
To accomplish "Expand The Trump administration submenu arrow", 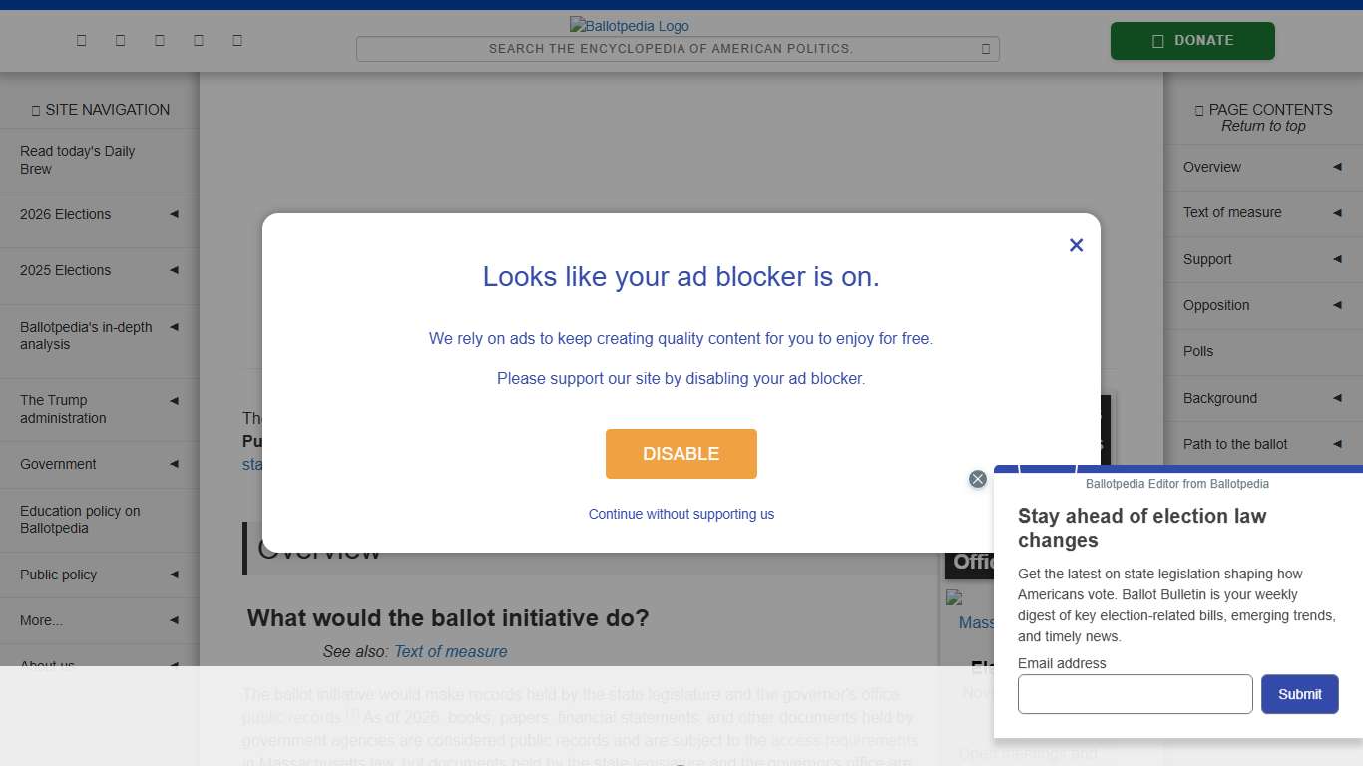I will click(x=174, y=401).
